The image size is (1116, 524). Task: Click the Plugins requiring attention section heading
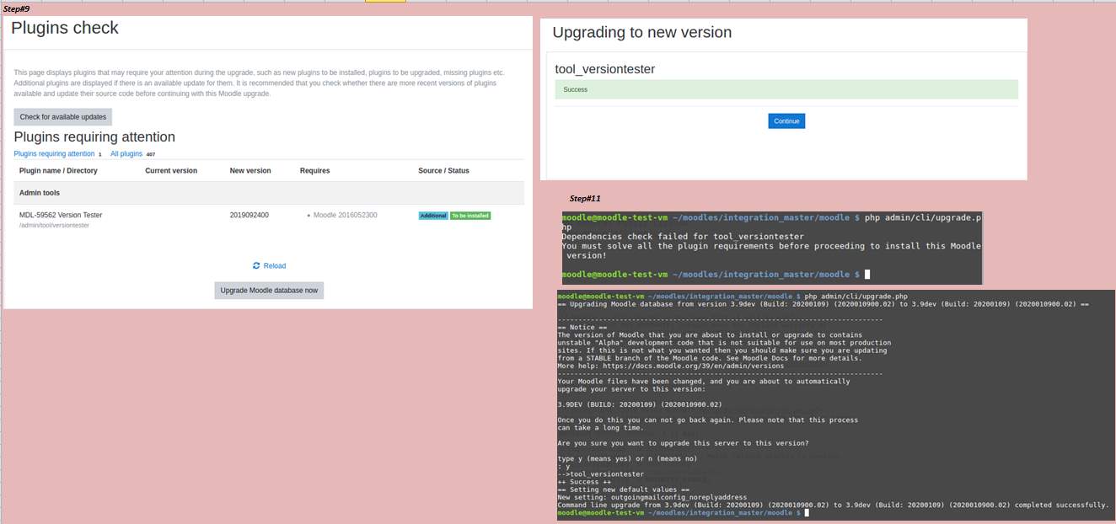(x=94, y=136)
